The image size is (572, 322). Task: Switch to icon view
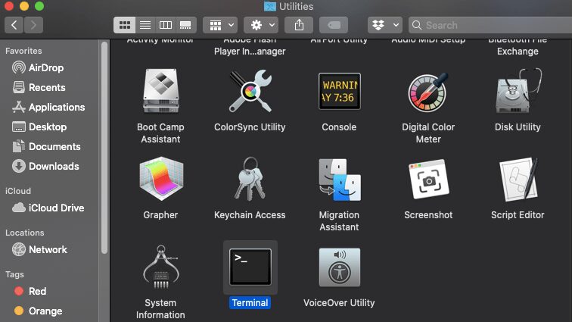(x=124, y=25)
